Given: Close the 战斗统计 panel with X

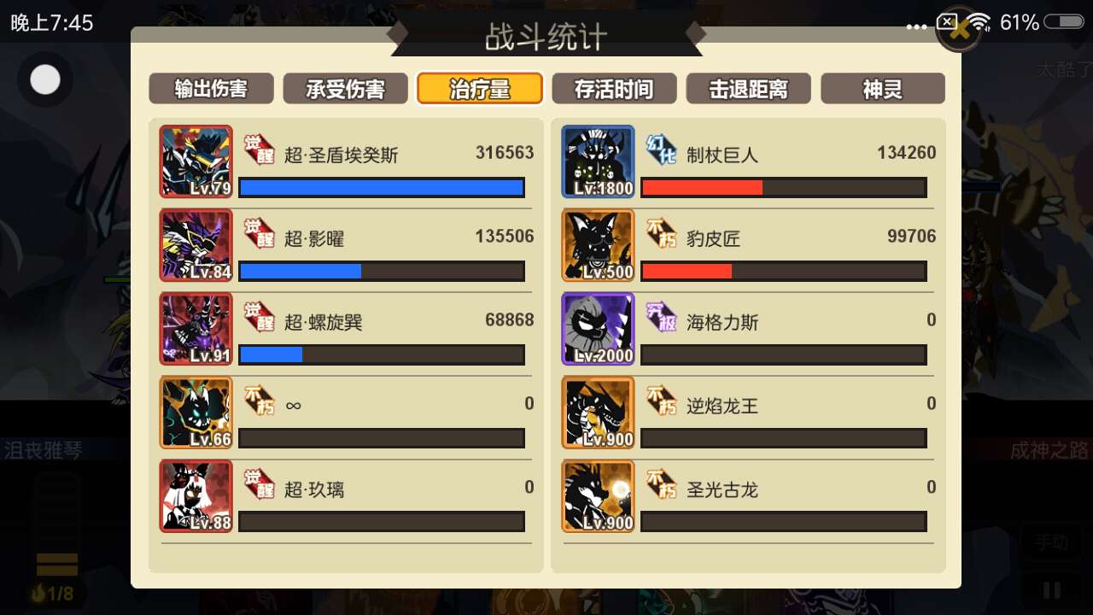Looking at the screenshot, I should point(960,31).
